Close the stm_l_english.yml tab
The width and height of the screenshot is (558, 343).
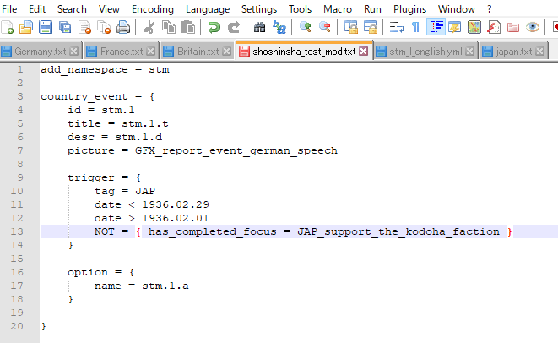click(469, 52)
